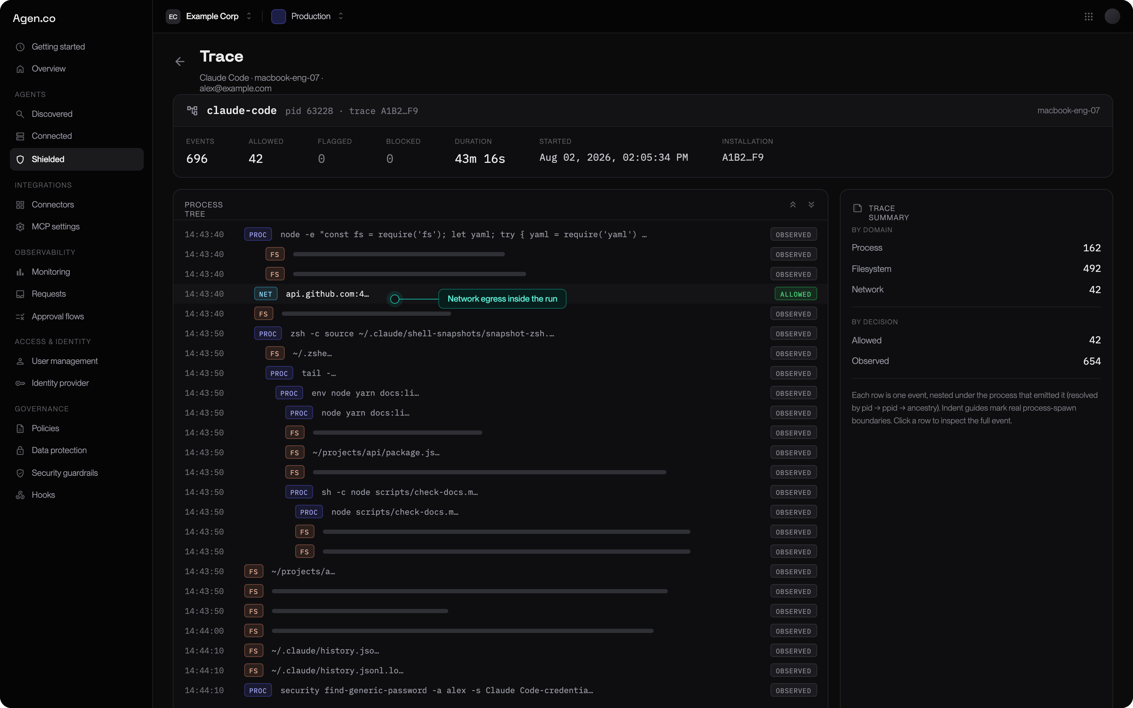1133x708 pixels.
Task: Click the Duration value 43m 16s
Action: click(480, 159)
